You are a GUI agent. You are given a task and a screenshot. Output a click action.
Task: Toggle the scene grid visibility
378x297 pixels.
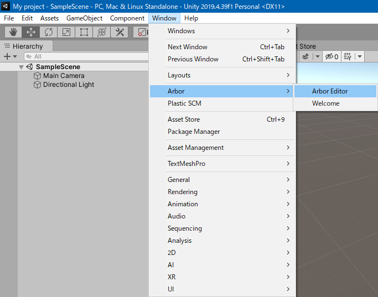click(348, 56)
